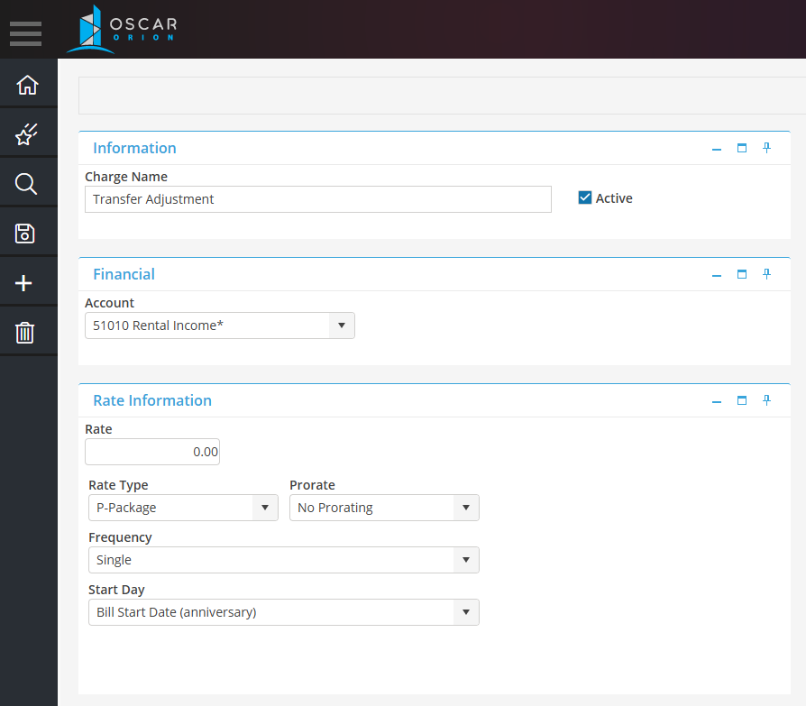This screenshot has width=806, height=706.
Task: Go to the Home page icon
Action: tap(27, 85)
